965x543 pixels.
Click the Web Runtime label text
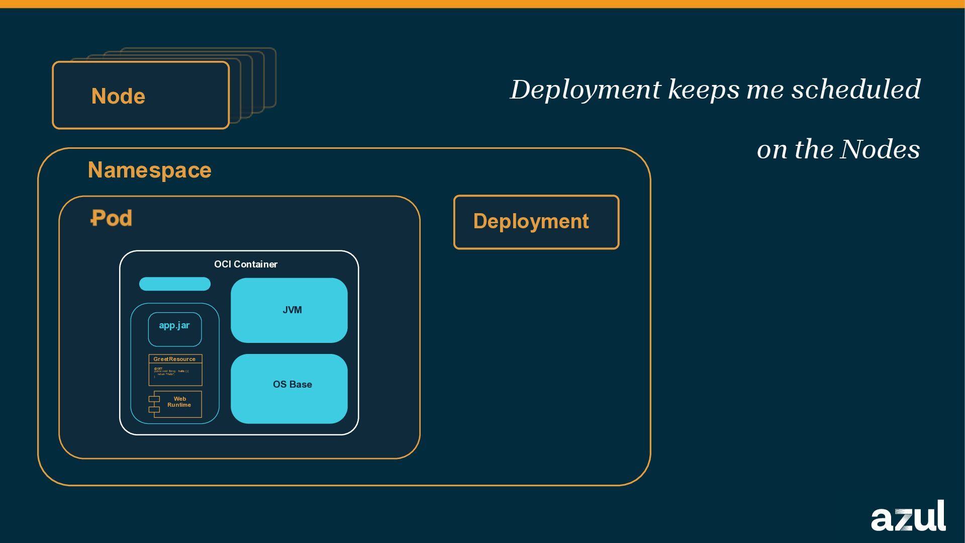[179, 402]
